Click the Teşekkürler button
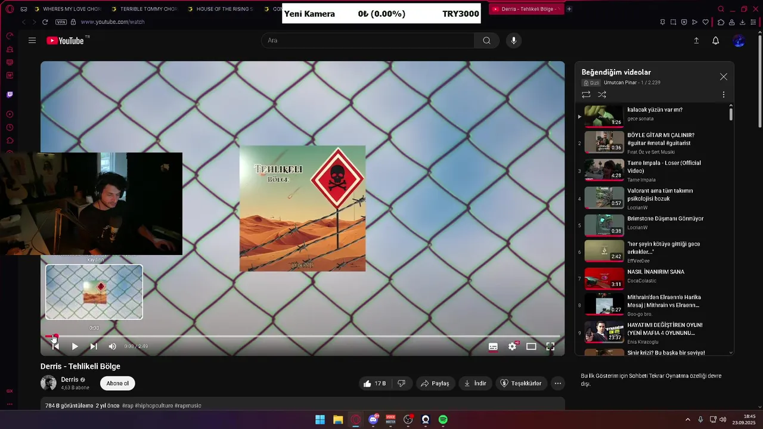Screen dimensions: 763x429 (x=521, y=383)
